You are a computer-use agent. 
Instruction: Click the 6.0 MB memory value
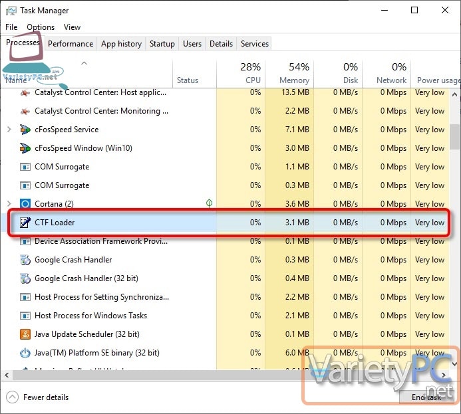tap(297, 353)
